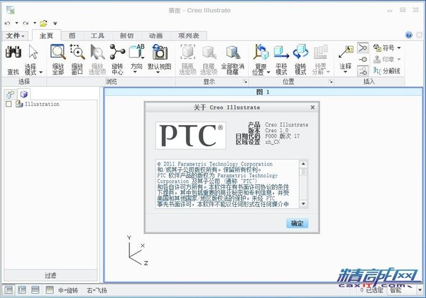Click the 缩放全部 zoom all icon
The image size is (426, 298).
click(x=58, y=52)
